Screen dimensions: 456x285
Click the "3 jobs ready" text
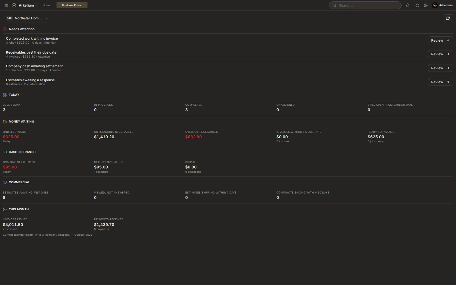[x=376, y=141]
